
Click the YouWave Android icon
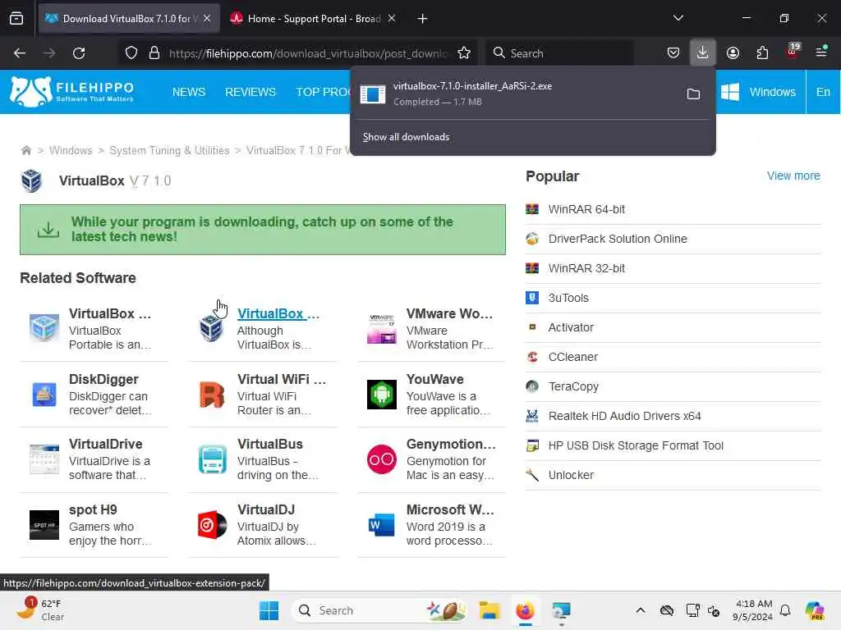[381, 395]
